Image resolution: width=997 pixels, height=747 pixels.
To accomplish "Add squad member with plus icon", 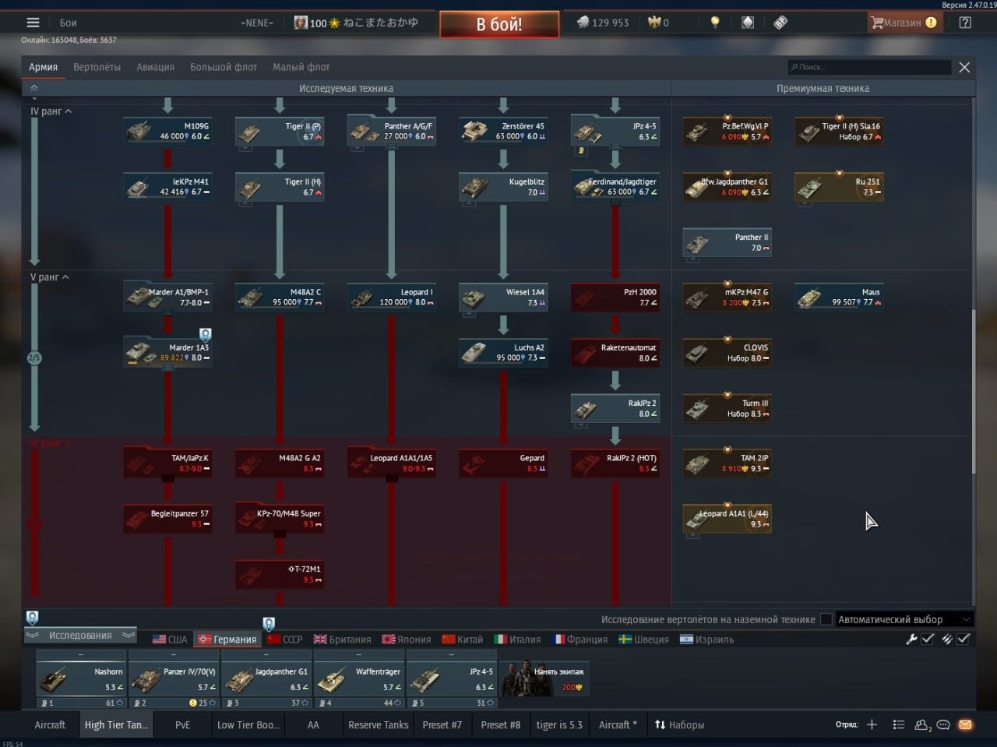I will (872, 724).
